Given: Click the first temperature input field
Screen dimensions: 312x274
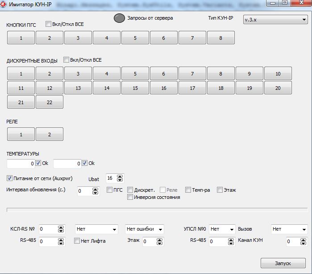Looking at the screenshot, I should pyautogui.click(x=21, y=164).
